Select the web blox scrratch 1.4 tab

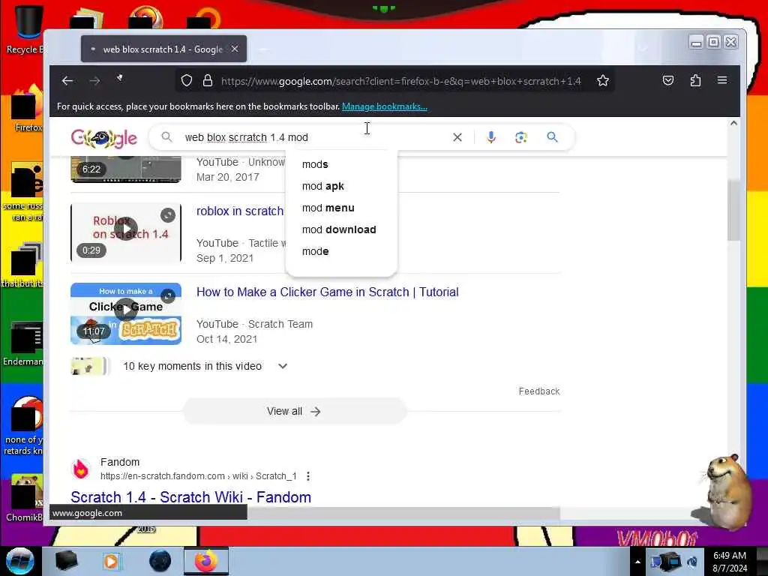[163, 49]
